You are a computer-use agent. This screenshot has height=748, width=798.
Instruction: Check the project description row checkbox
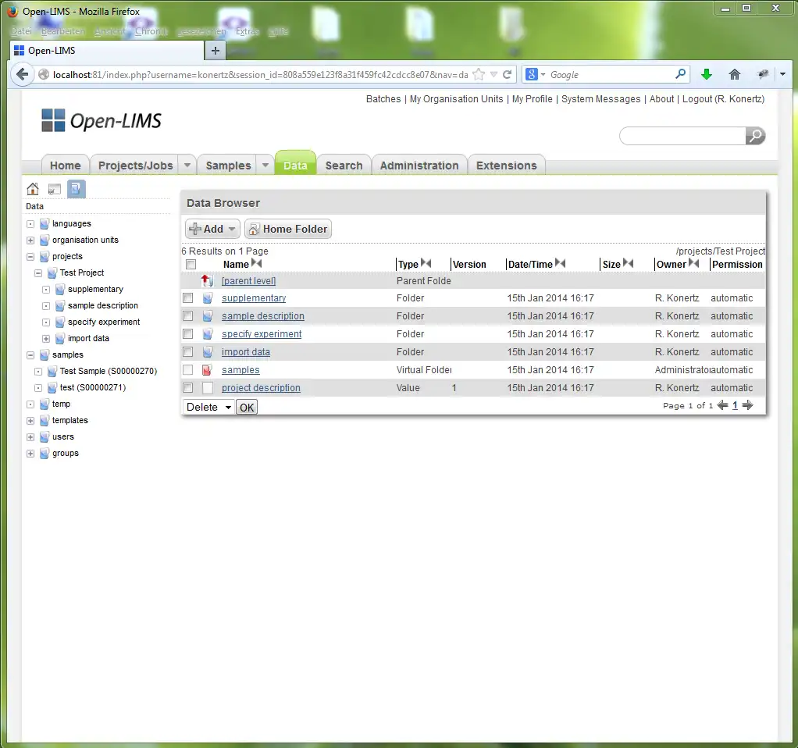click(188, 388)
